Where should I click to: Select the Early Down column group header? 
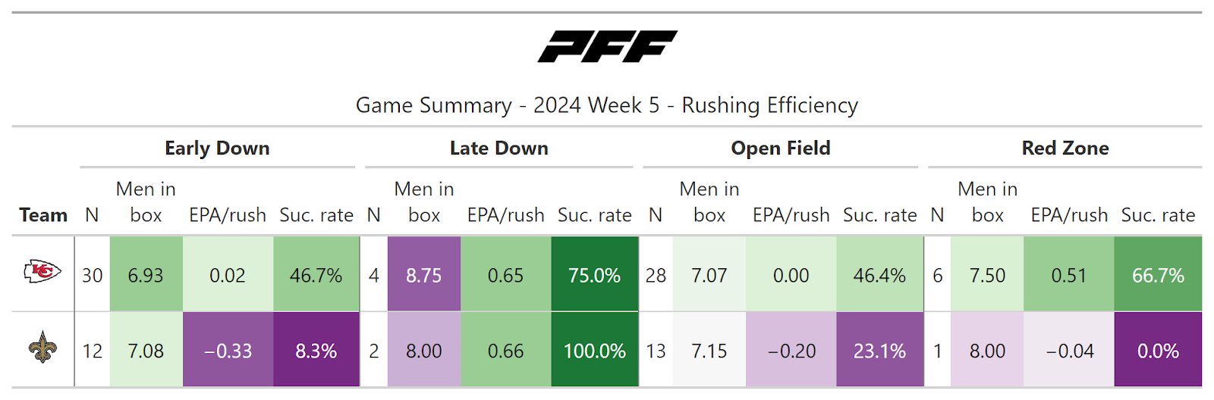(217, 148)
